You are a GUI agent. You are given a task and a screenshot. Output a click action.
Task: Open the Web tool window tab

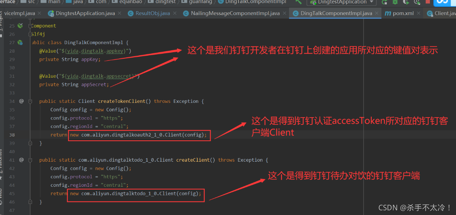click(x=1, y=196)
